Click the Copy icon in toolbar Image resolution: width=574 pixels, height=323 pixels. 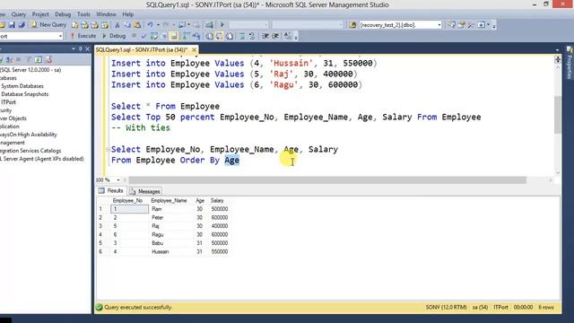coord(127,25)
